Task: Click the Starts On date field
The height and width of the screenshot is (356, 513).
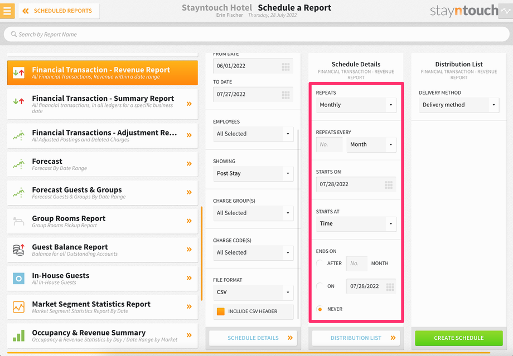Action: click(x=356, y=184)
